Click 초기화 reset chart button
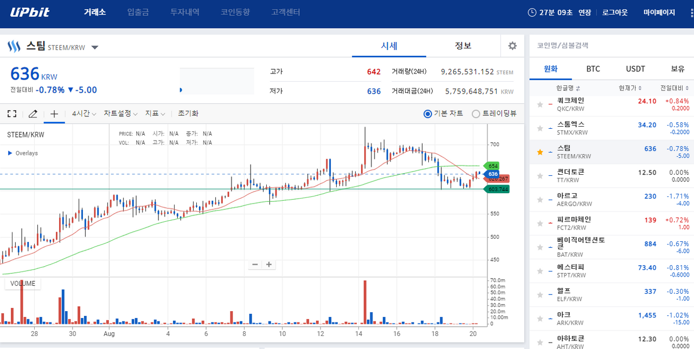This screenshot has height=349, width=694. 188,114
